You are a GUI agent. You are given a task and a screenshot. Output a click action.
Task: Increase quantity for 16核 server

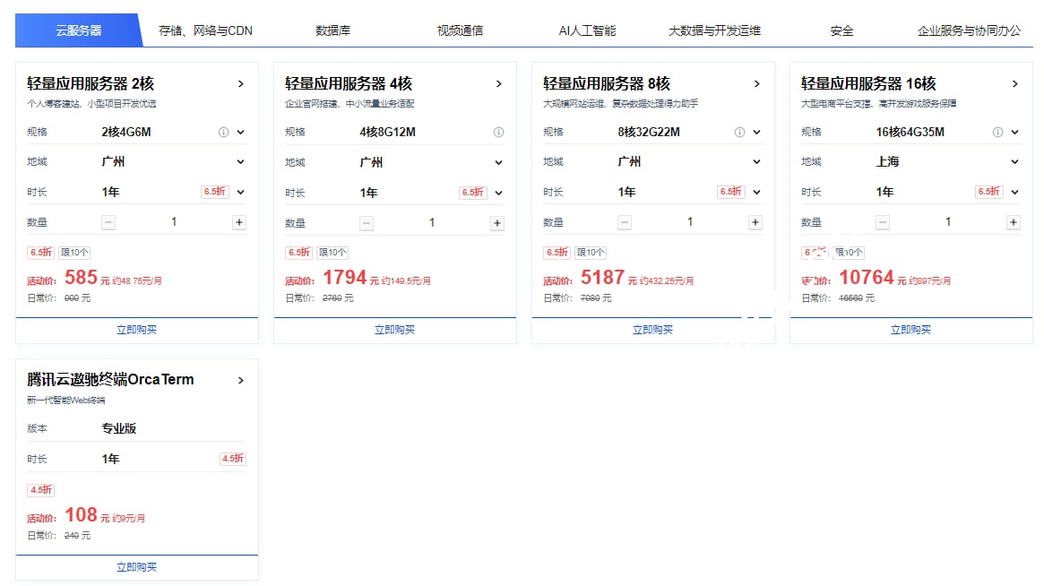tap(1014, 222)
